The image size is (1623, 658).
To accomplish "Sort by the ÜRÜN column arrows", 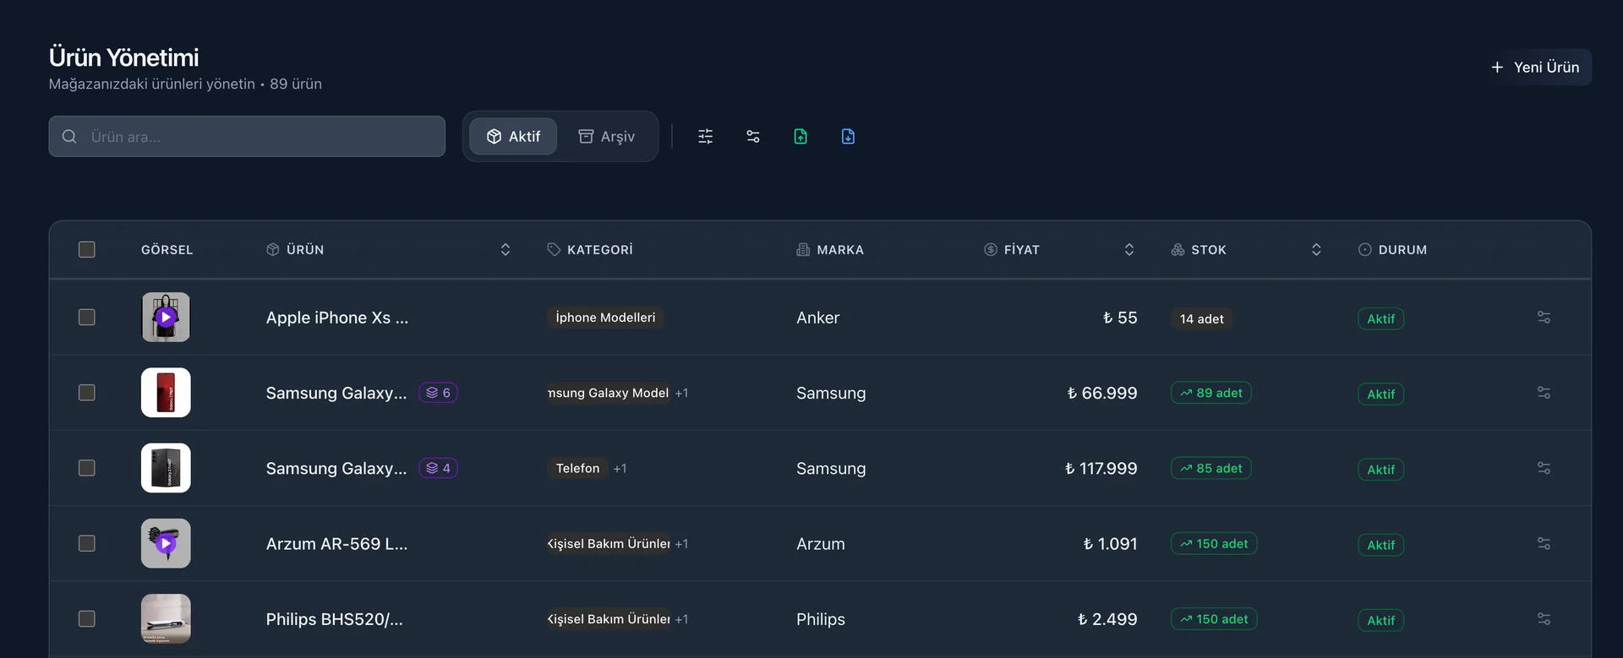I will 505,250.
